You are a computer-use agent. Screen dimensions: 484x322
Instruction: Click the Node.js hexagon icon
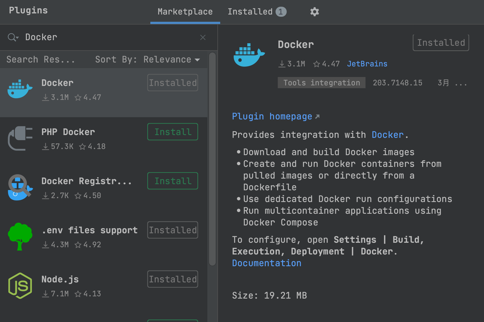click(x=20, y=286)
